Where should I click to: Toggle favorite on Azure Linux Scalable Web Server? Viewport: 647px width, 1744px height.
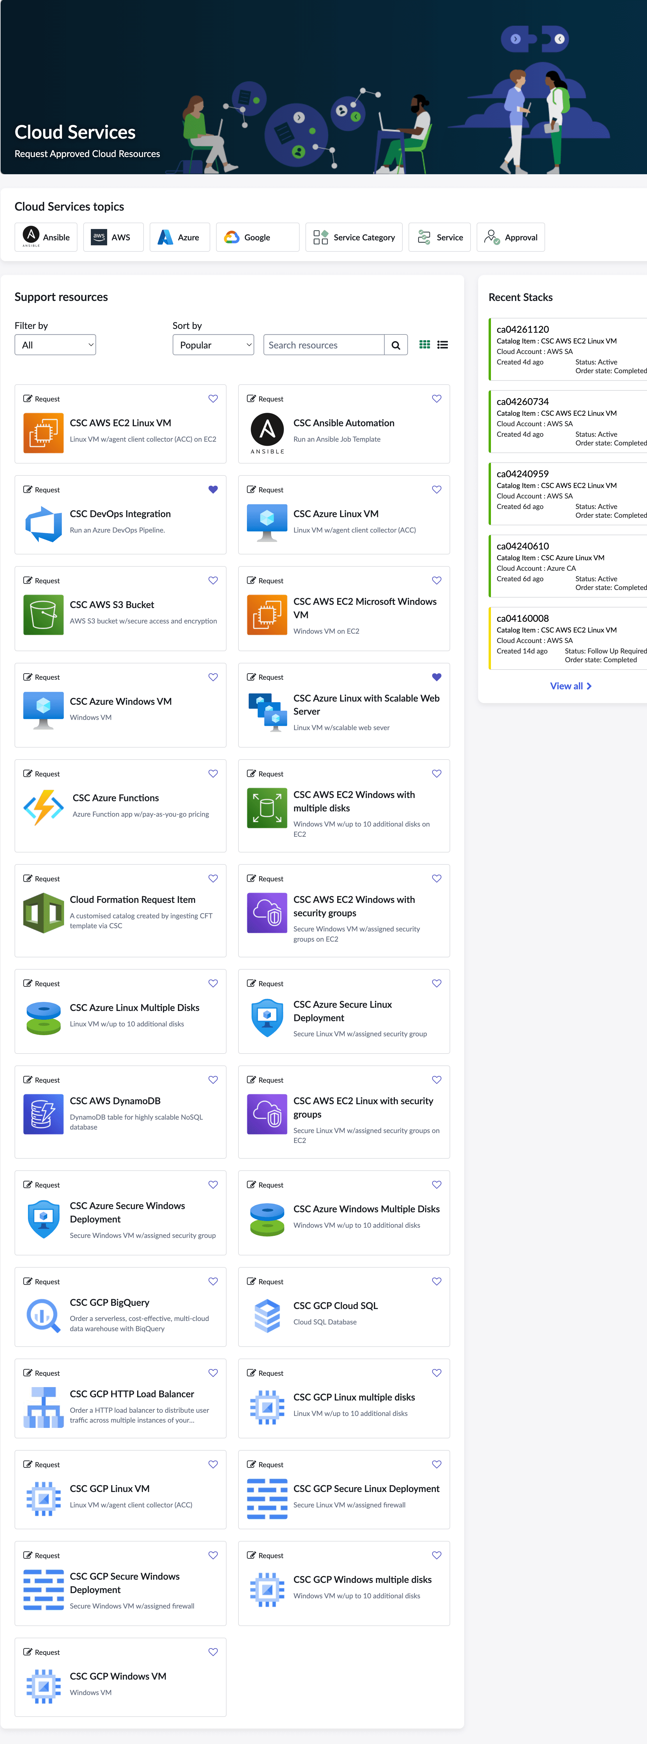[x=436, y=677]
